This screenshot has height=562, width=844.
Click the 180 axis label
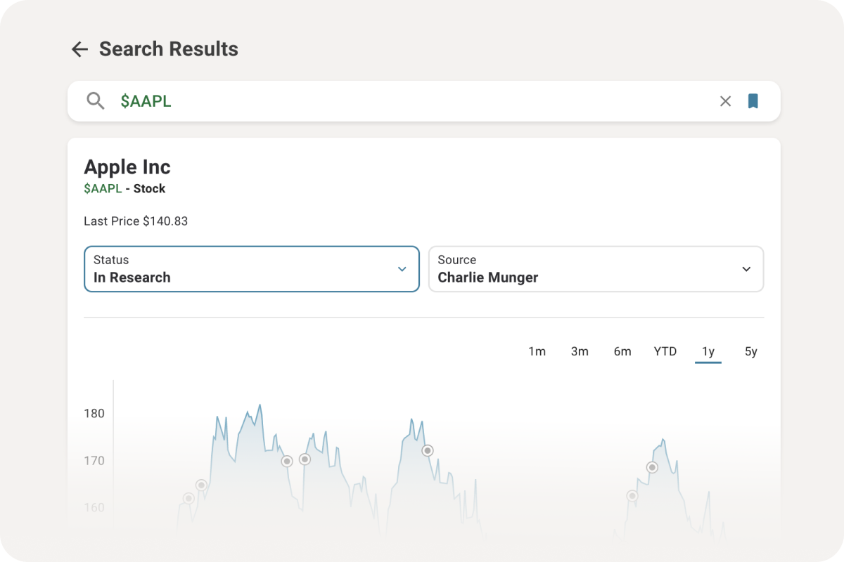pyautogui.click(x=94, y=414)
